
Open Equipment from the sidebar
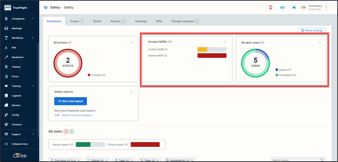tap(17, 57)
